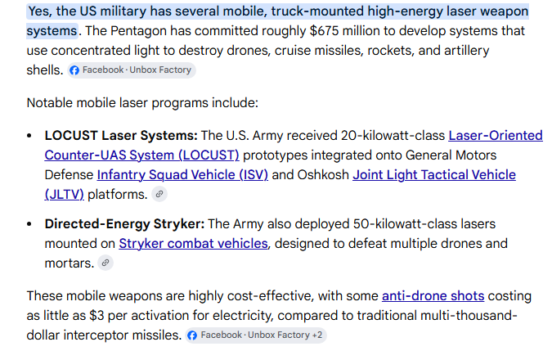Image resolution: width=552 pixels, height=360 pixels.
Task: Open the 'Stryker combat vehicles' link
Action: [193, 243]
